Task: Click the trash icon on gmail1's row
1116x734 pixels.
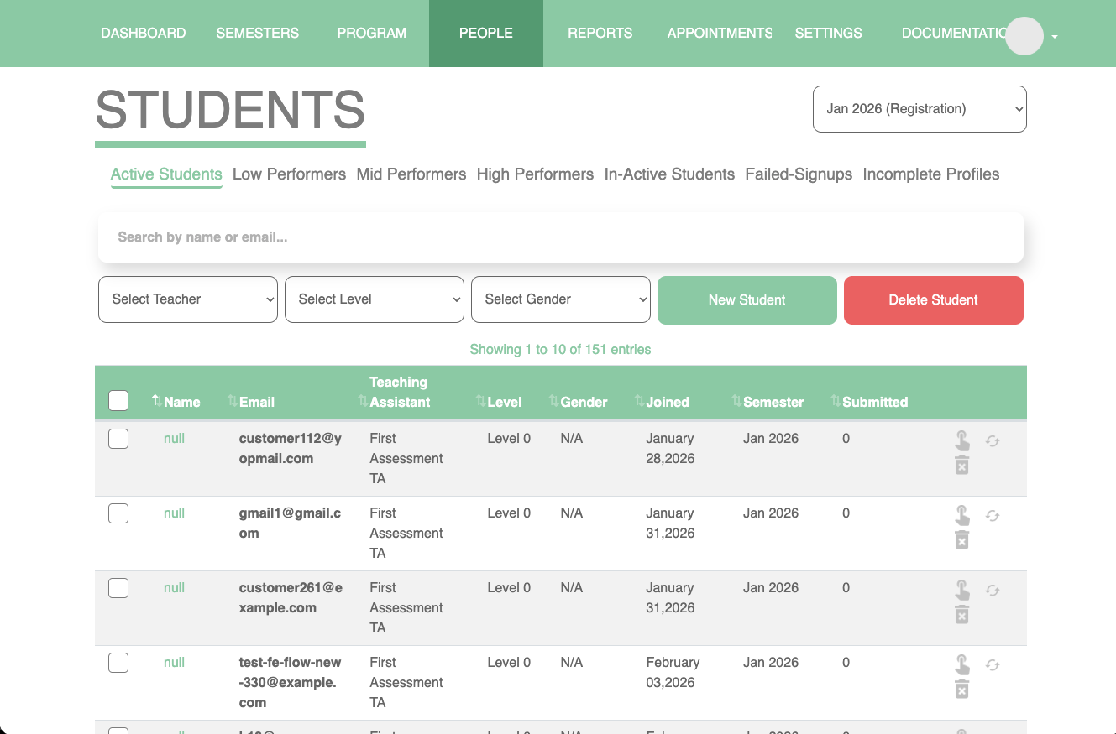Action: point(962,539)
